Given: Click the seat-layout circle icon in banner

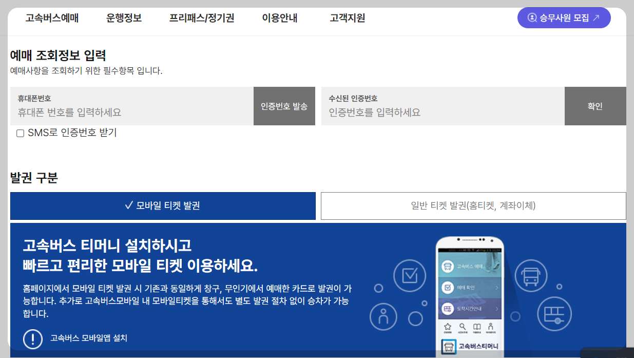Looking at the screenshot, I should tap(554, 314).
